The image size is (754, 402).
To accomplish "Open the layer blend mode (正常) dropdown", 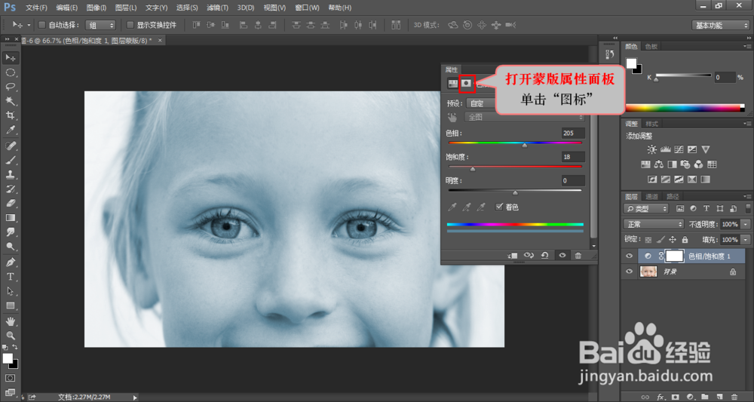I will pos(654,224).
